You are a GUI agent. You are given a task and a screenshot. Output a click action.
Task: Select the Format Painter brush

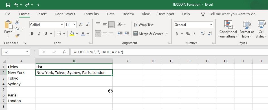(17, 36)
